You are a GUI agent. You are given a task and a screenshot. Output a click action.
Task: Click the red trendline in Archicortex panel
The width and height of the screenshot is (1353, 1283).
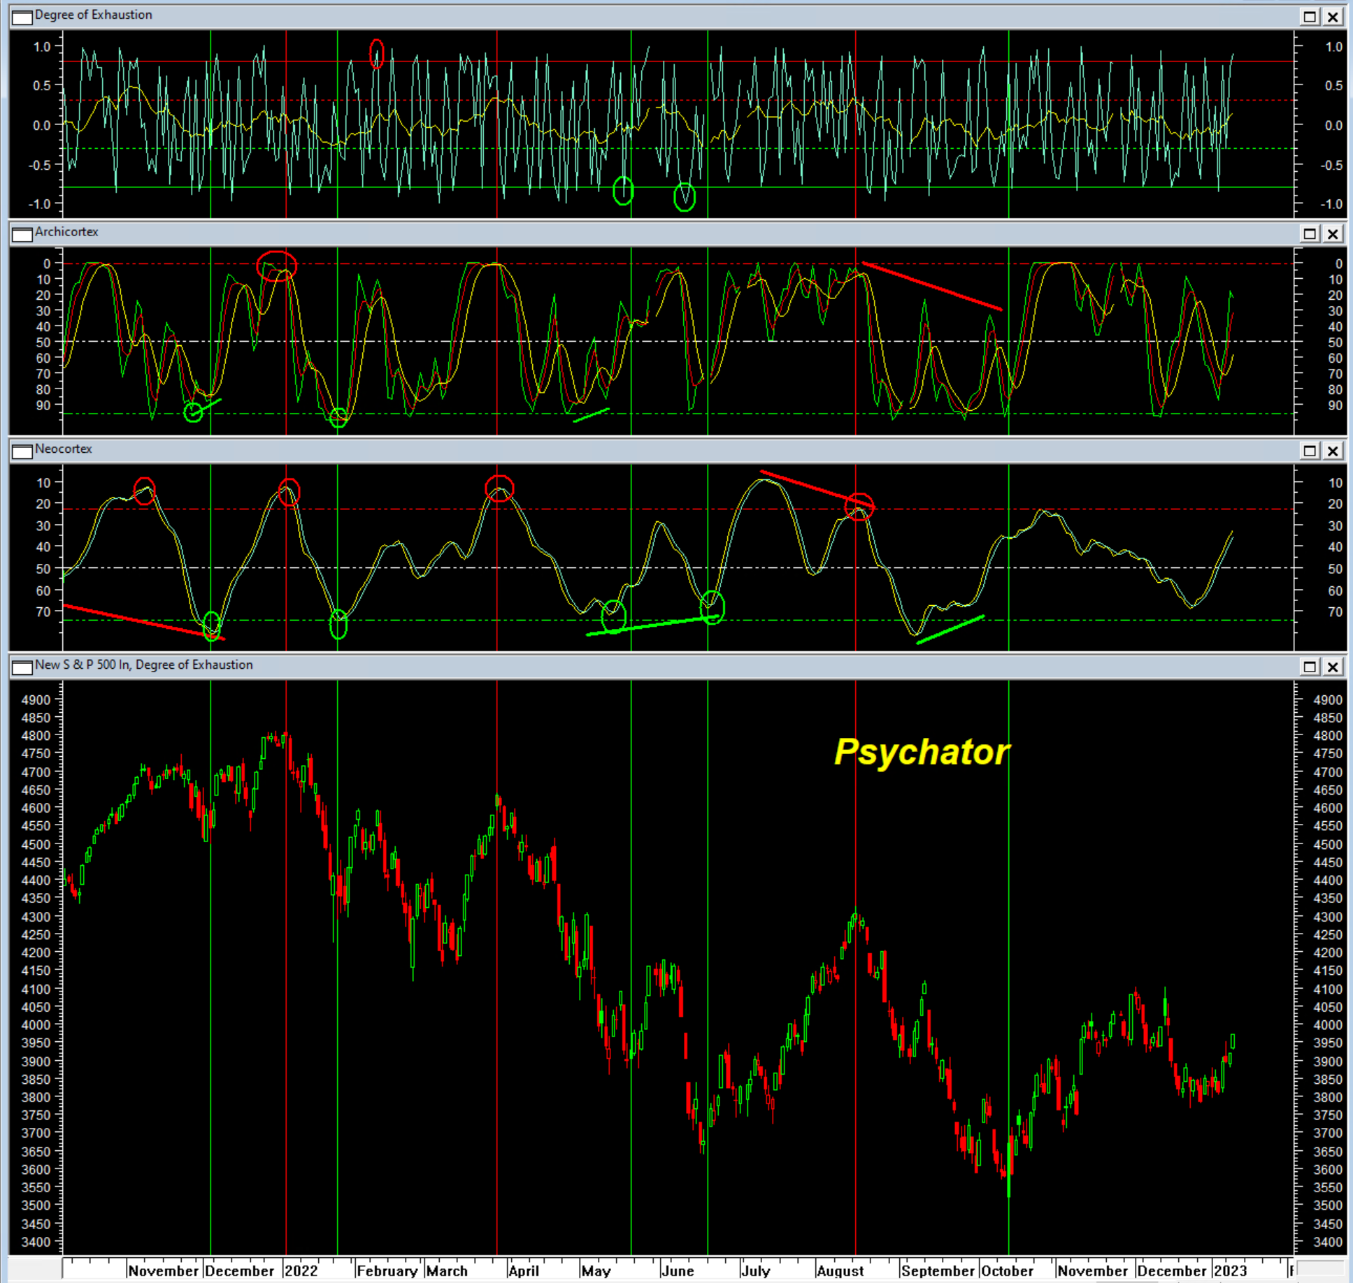click(x=931, y=286)
